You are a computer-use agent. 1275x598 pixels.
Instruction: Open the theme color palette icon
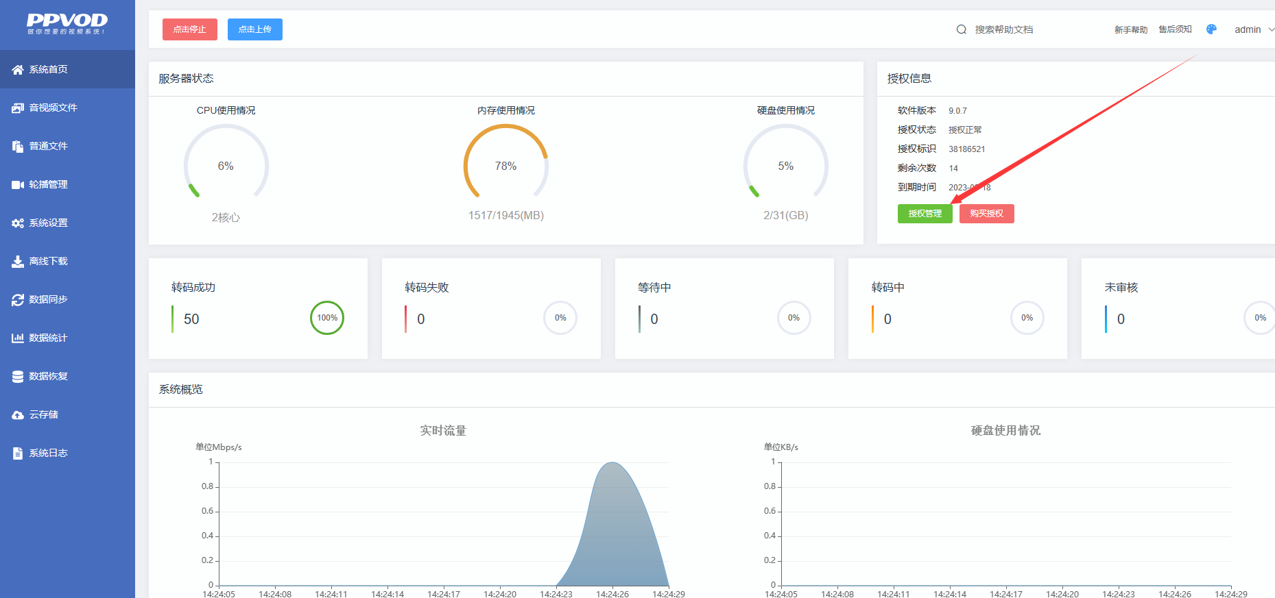tap(1211, 29)
